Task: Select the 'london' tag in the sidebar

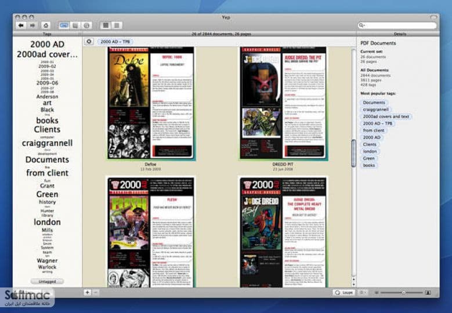Action: (x=47, y=222)
